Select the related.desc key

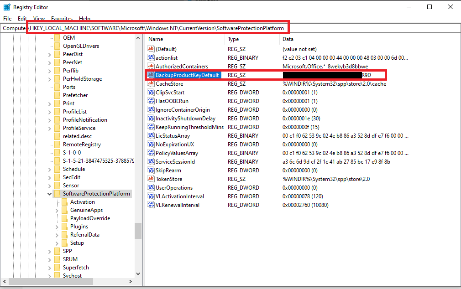pos(77,136)
